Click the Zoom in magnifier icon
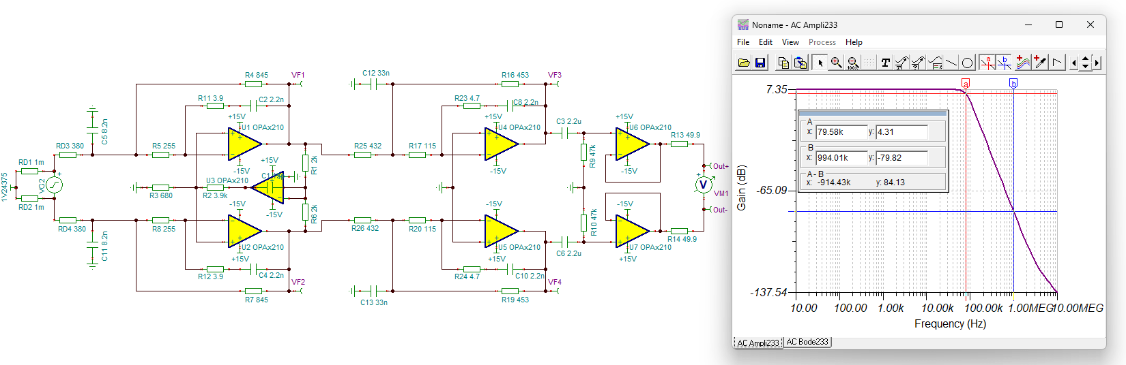The width and height of the screenshot is (1126, 365). coord(836,63)
